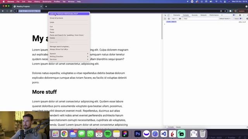The height and width of the screenshot is (139, 248).
Task: Select the DevTools inspect element picker icon
Action: [165, 15]
